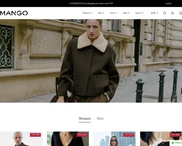This screenshot has height=146, width=182.
Task: Switch to the Women product tab
Action: [x=84, y=119]
